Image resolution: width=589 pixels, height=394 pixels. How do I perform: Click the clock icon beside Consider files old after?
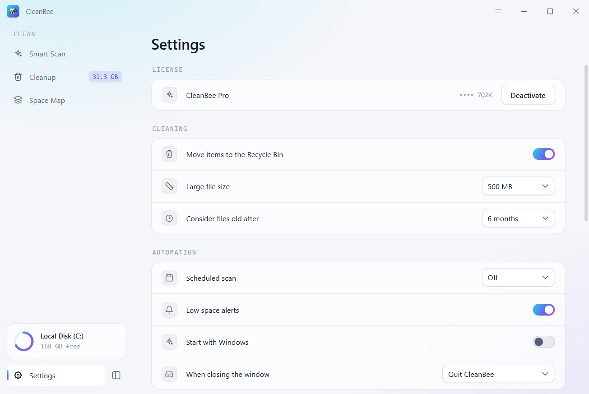pos(169,218)
